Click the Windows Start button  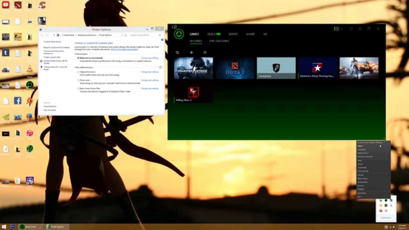4,227
